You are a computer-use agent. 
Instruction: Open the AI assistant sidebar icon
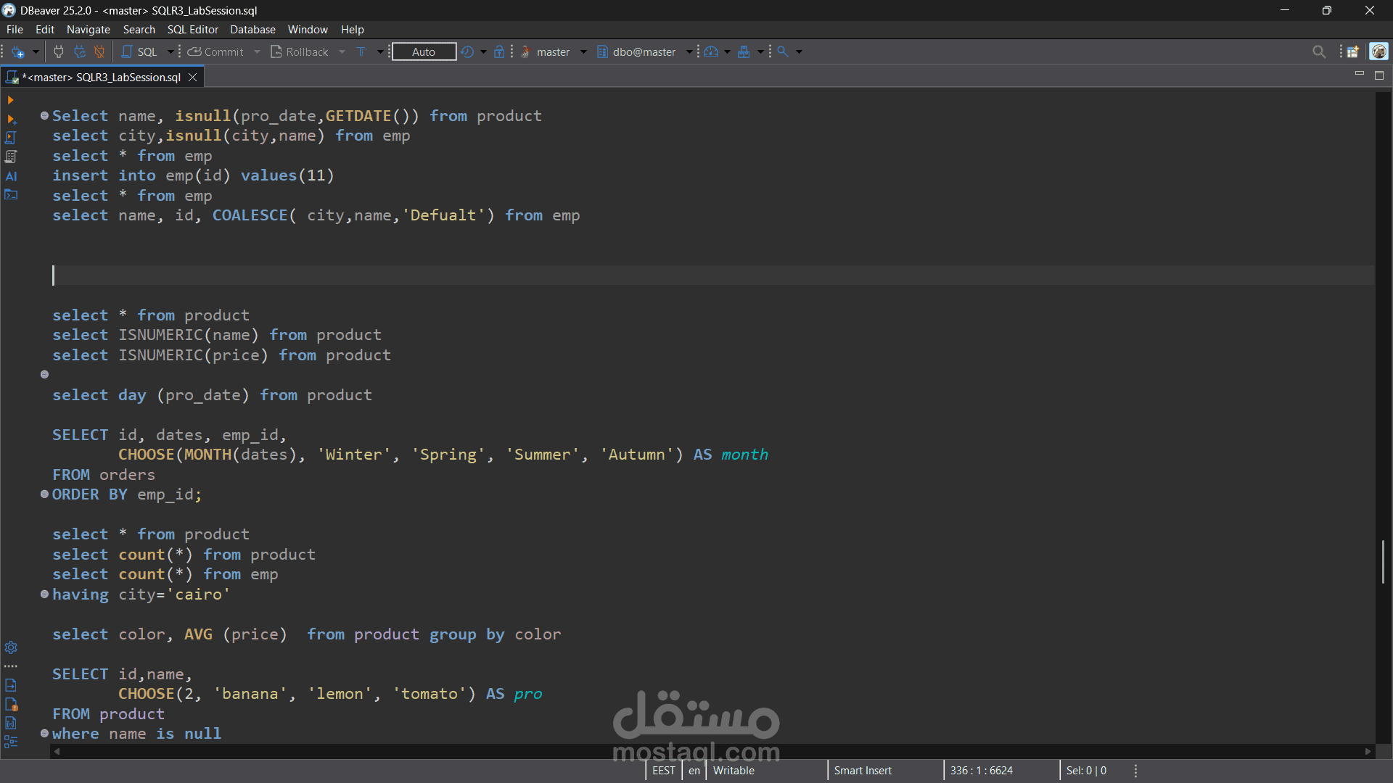click(x=11, y=176)
